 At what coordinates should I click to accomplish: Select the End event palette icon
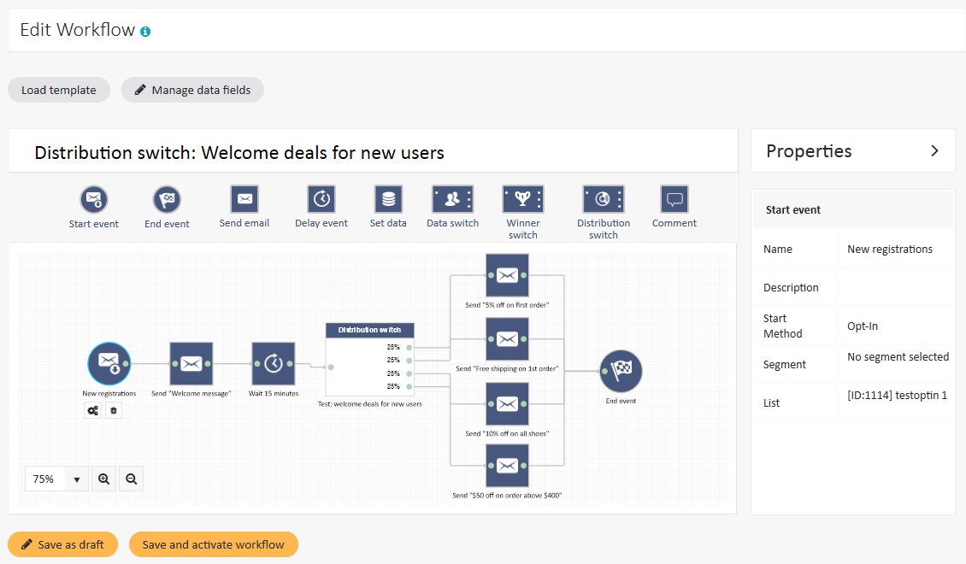(x=167, y=199)
